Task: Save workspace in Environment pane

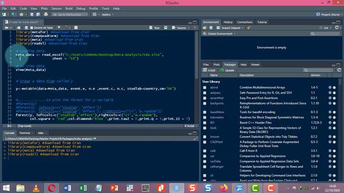Action: (211, 28)
